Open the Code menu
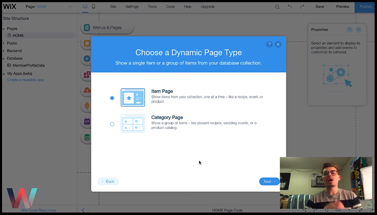The image size is (377, 215). coord(170,7)
